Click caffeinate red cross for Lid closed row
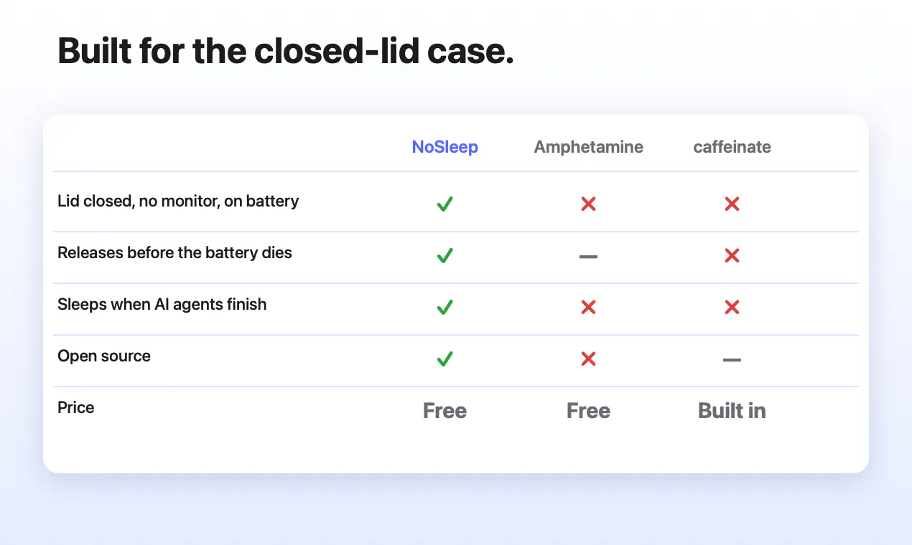This screenshot has height=545, width=912. click(732, 204)
